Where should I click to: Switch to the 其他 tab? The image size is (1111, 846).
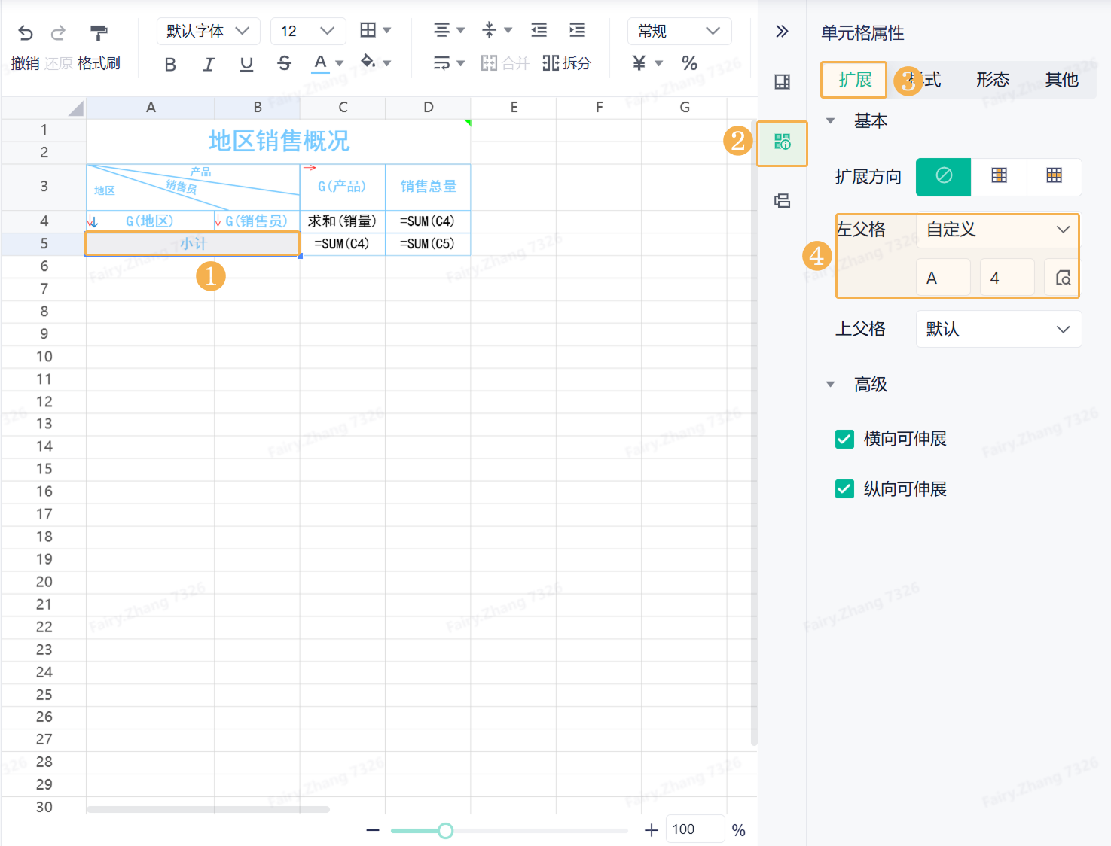coord(1062,80)
